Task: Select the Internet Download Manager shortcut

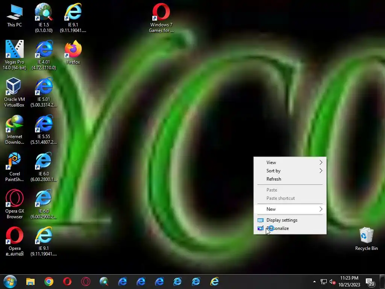Action: coord(15,130)
